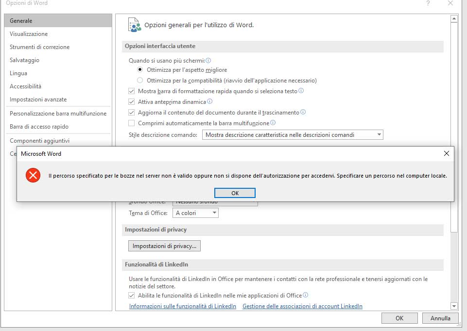
Task: Open 'Impostazioni avanzate' category
Action: (x=58, y=99)
